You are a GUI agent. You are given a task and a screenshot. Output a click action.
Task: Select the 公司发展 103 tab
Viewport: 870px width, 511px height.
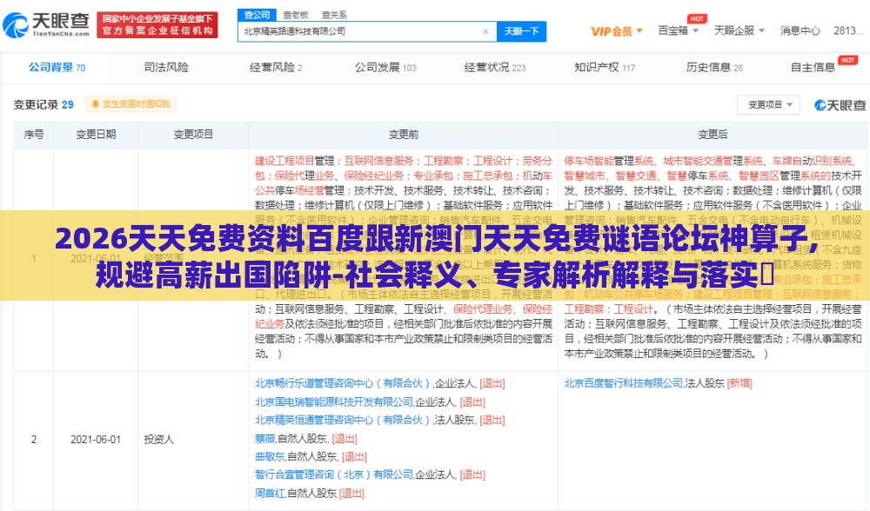click(x=385, y=68)
